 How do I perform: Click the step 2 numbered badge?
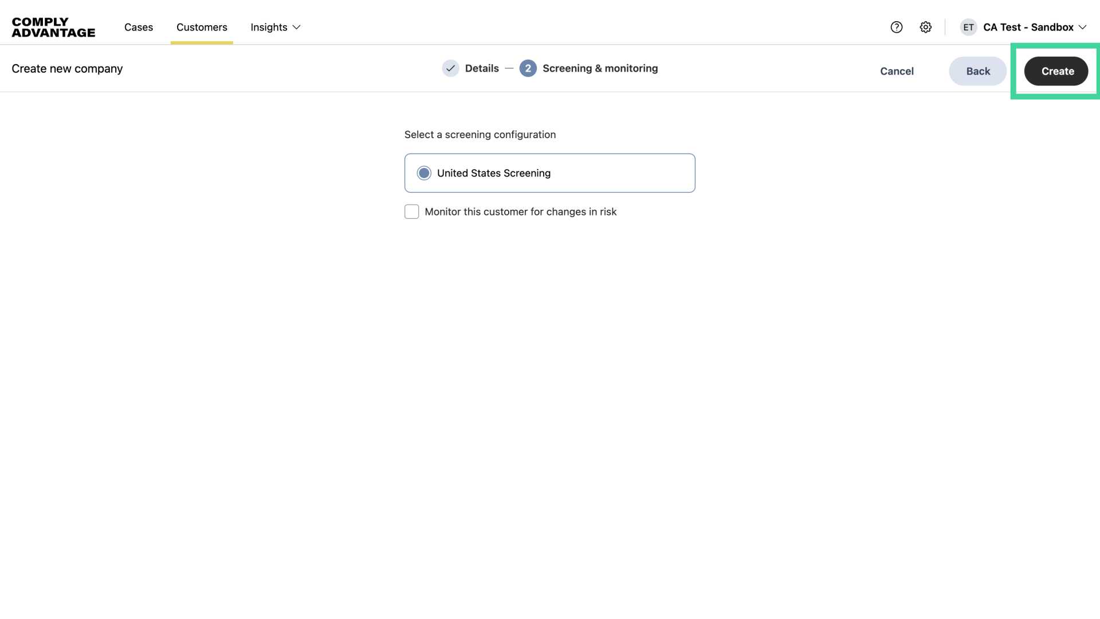[528, 68]
